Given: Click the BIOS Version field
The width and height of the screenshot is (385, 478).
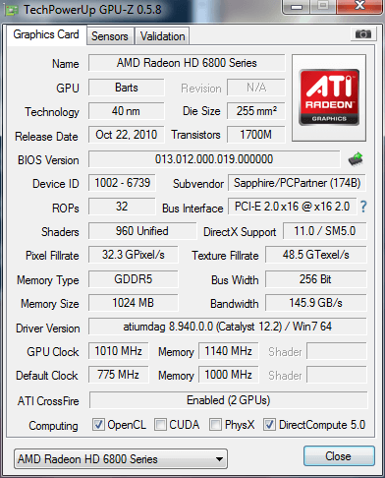Looking at the screenshot, I should point(214,159).
